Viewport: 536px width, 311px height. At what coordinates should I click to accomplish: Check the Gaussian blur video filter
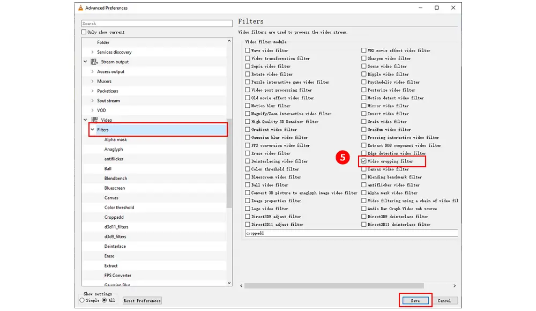248,137
